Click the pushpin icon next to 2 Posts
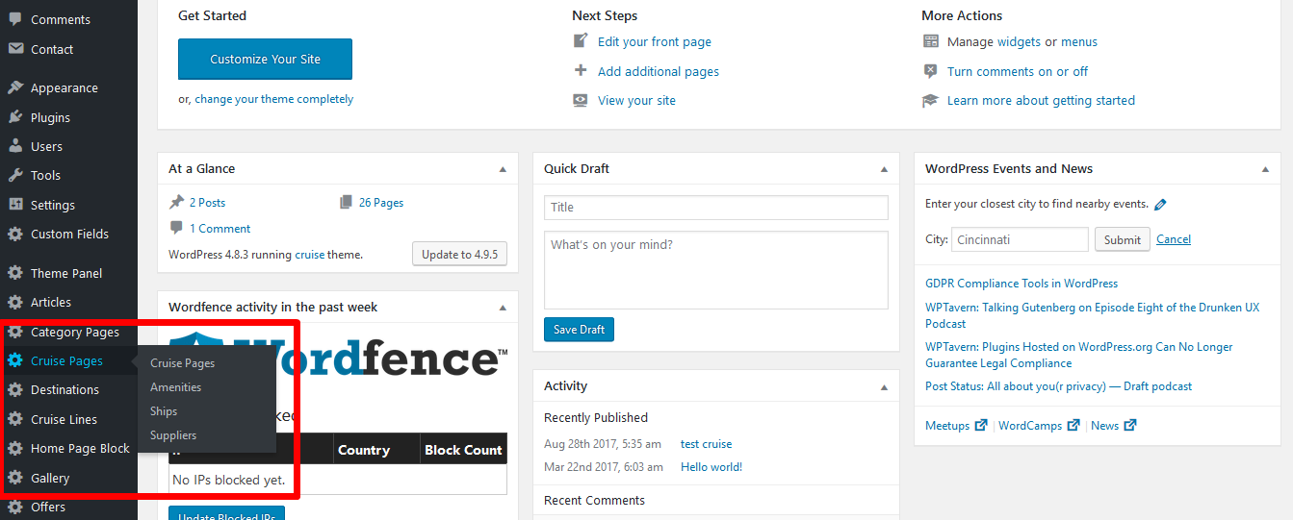Viewport: 1293px width, 520px height. [x=176, y=202]
